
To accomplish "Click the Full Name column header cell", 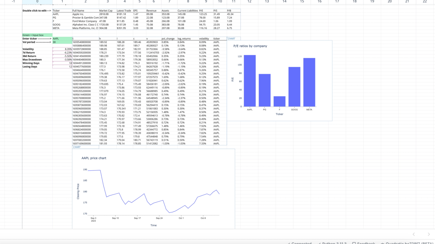I will pyautogui.click(x=85, y=11).
